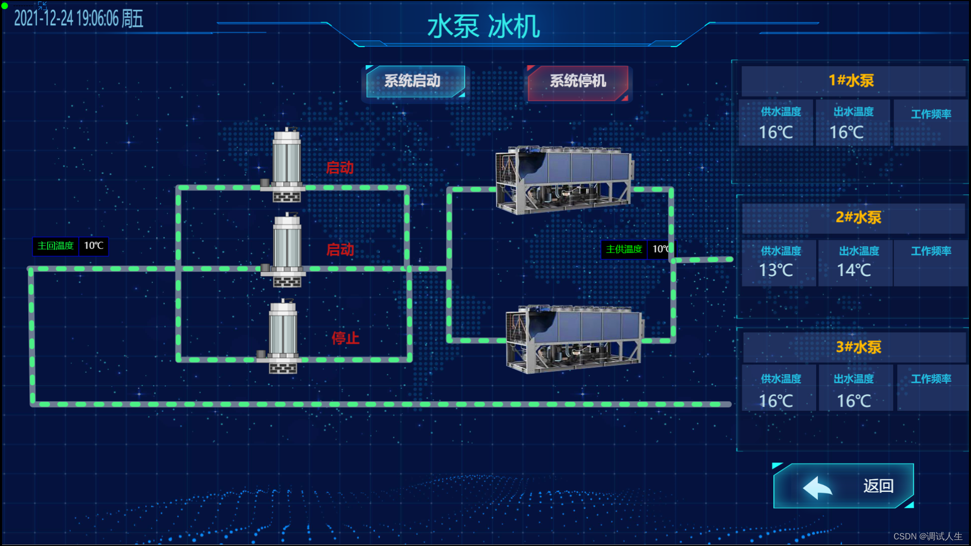Click the 系统停机 (System Stop) button

578,81
